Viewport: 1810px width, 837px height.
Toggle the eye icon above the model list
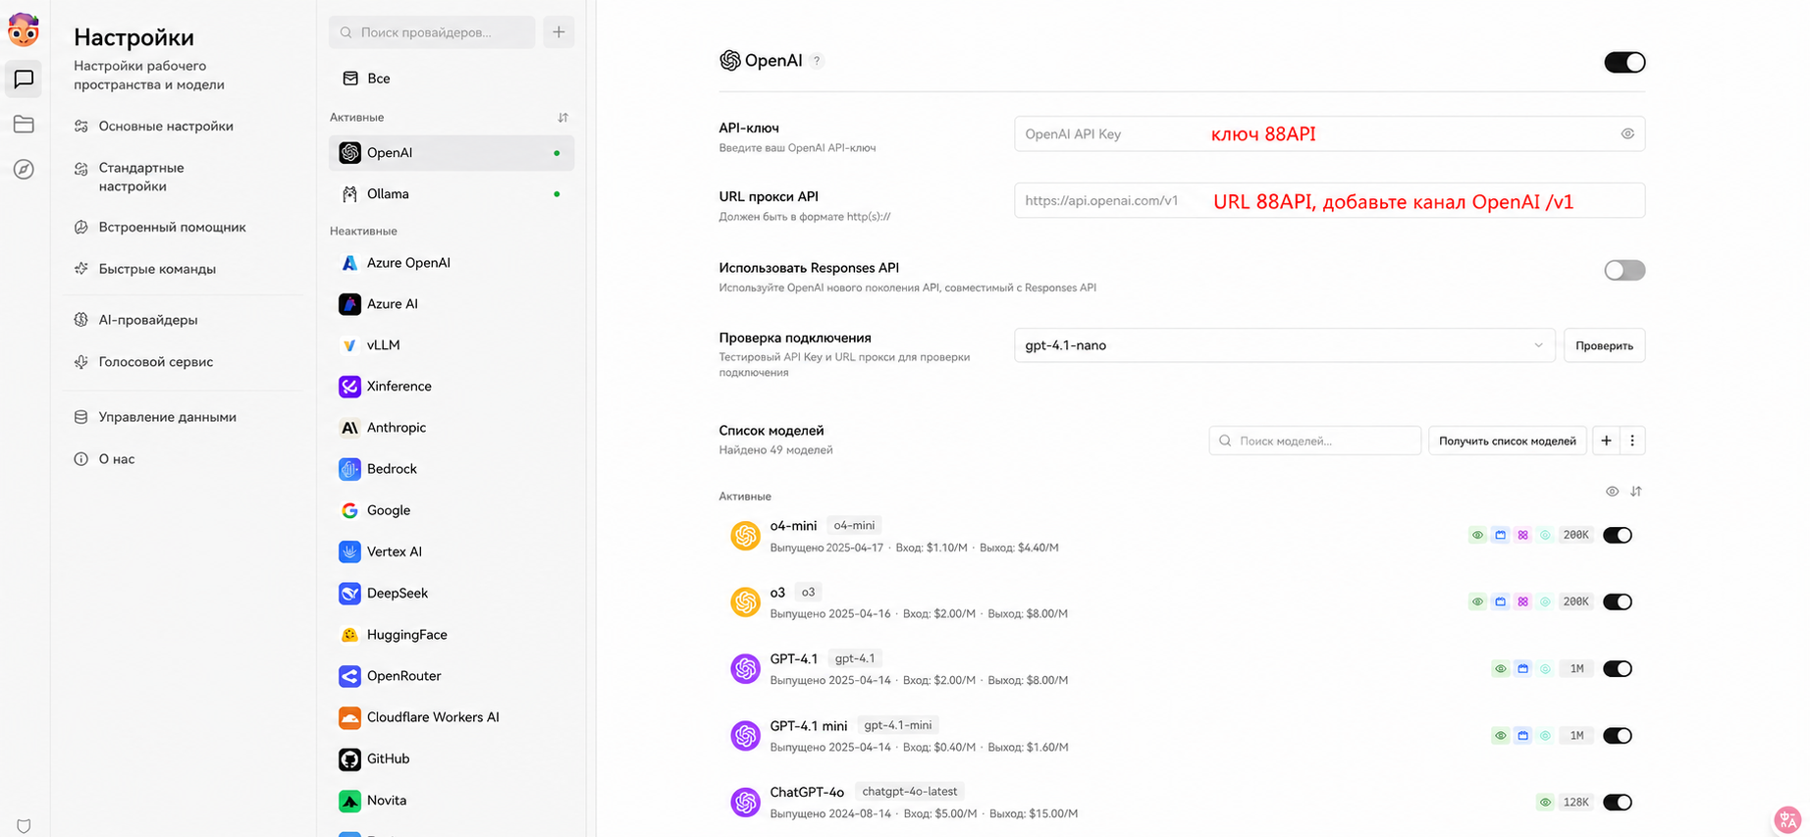tap(1612, 492)
